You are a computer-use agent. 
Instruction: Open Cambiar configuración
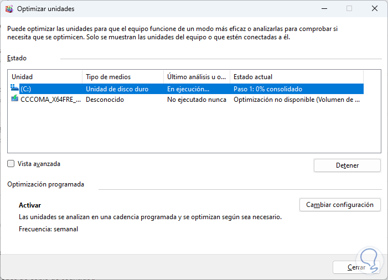pos(340,205)
